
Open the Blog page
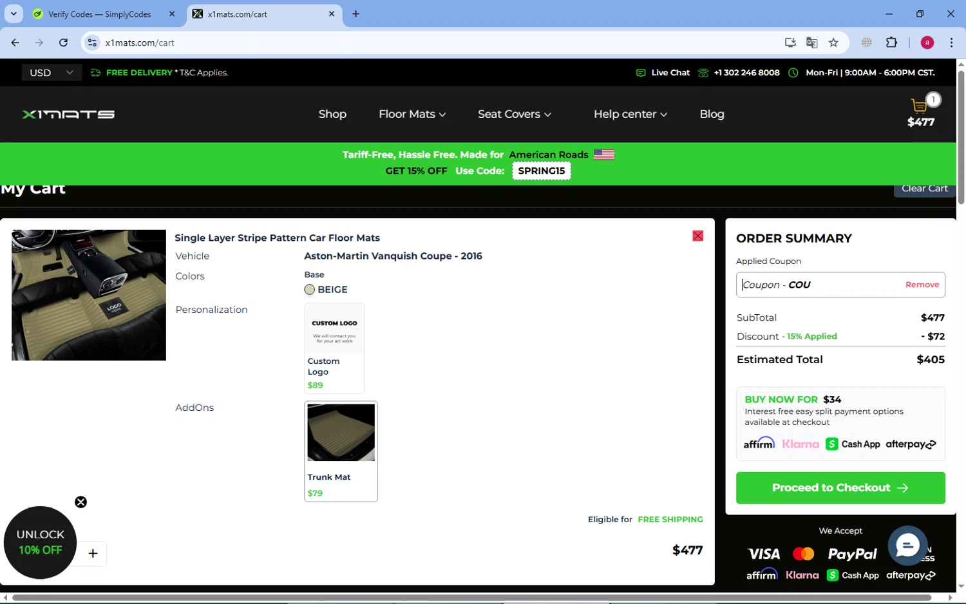click(712, 114)
